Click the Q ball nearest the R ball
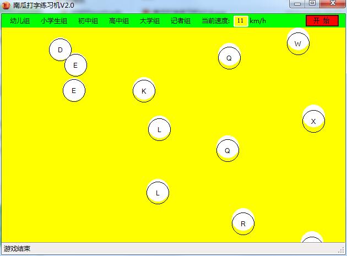This screenshot has width=347, height=256. pos(227,150)
